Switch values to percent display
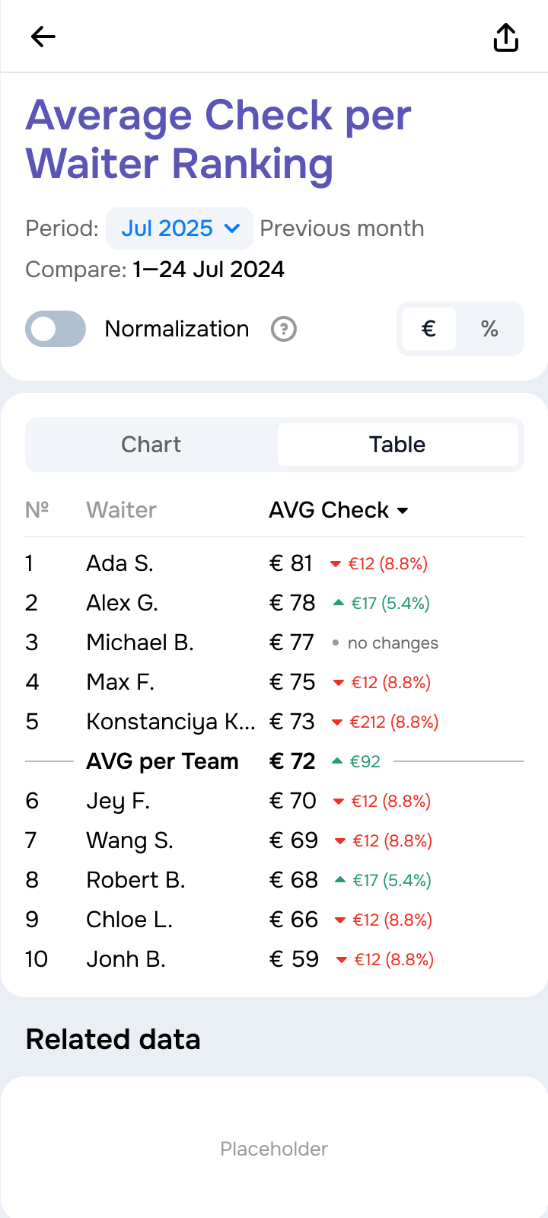The image size is (548, 1218). click(x=489, y=329)
